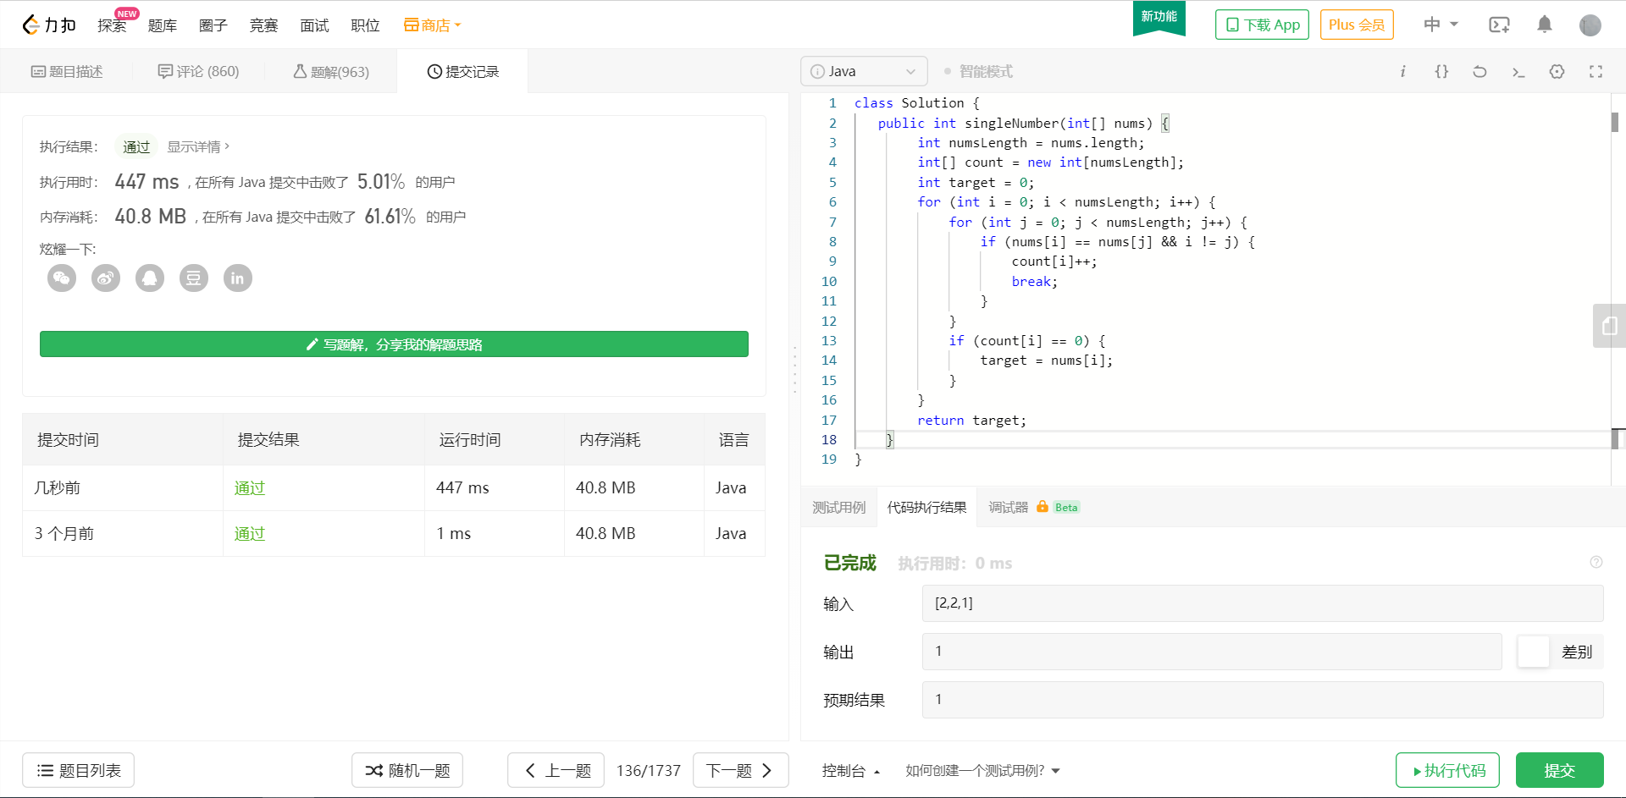Open 探索 in top navigation
The width and height of the screenshot is (1626, 798).
click(112, 25)
